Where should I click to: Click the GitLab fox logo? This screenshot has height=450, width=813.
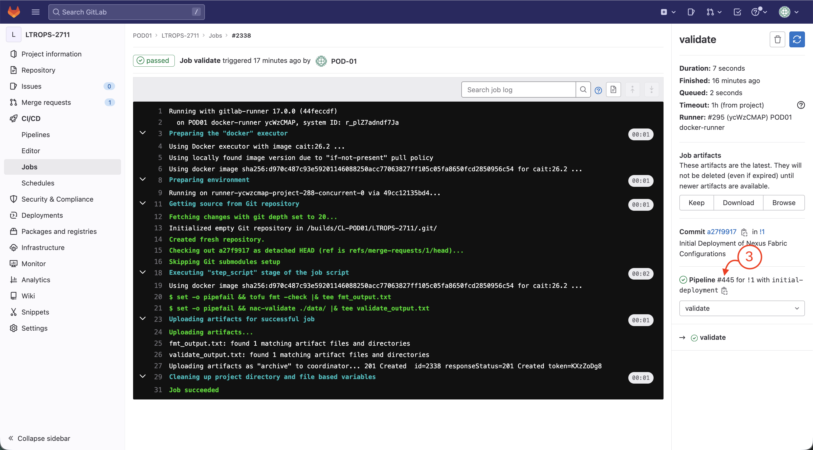click(x=13, y=12)
